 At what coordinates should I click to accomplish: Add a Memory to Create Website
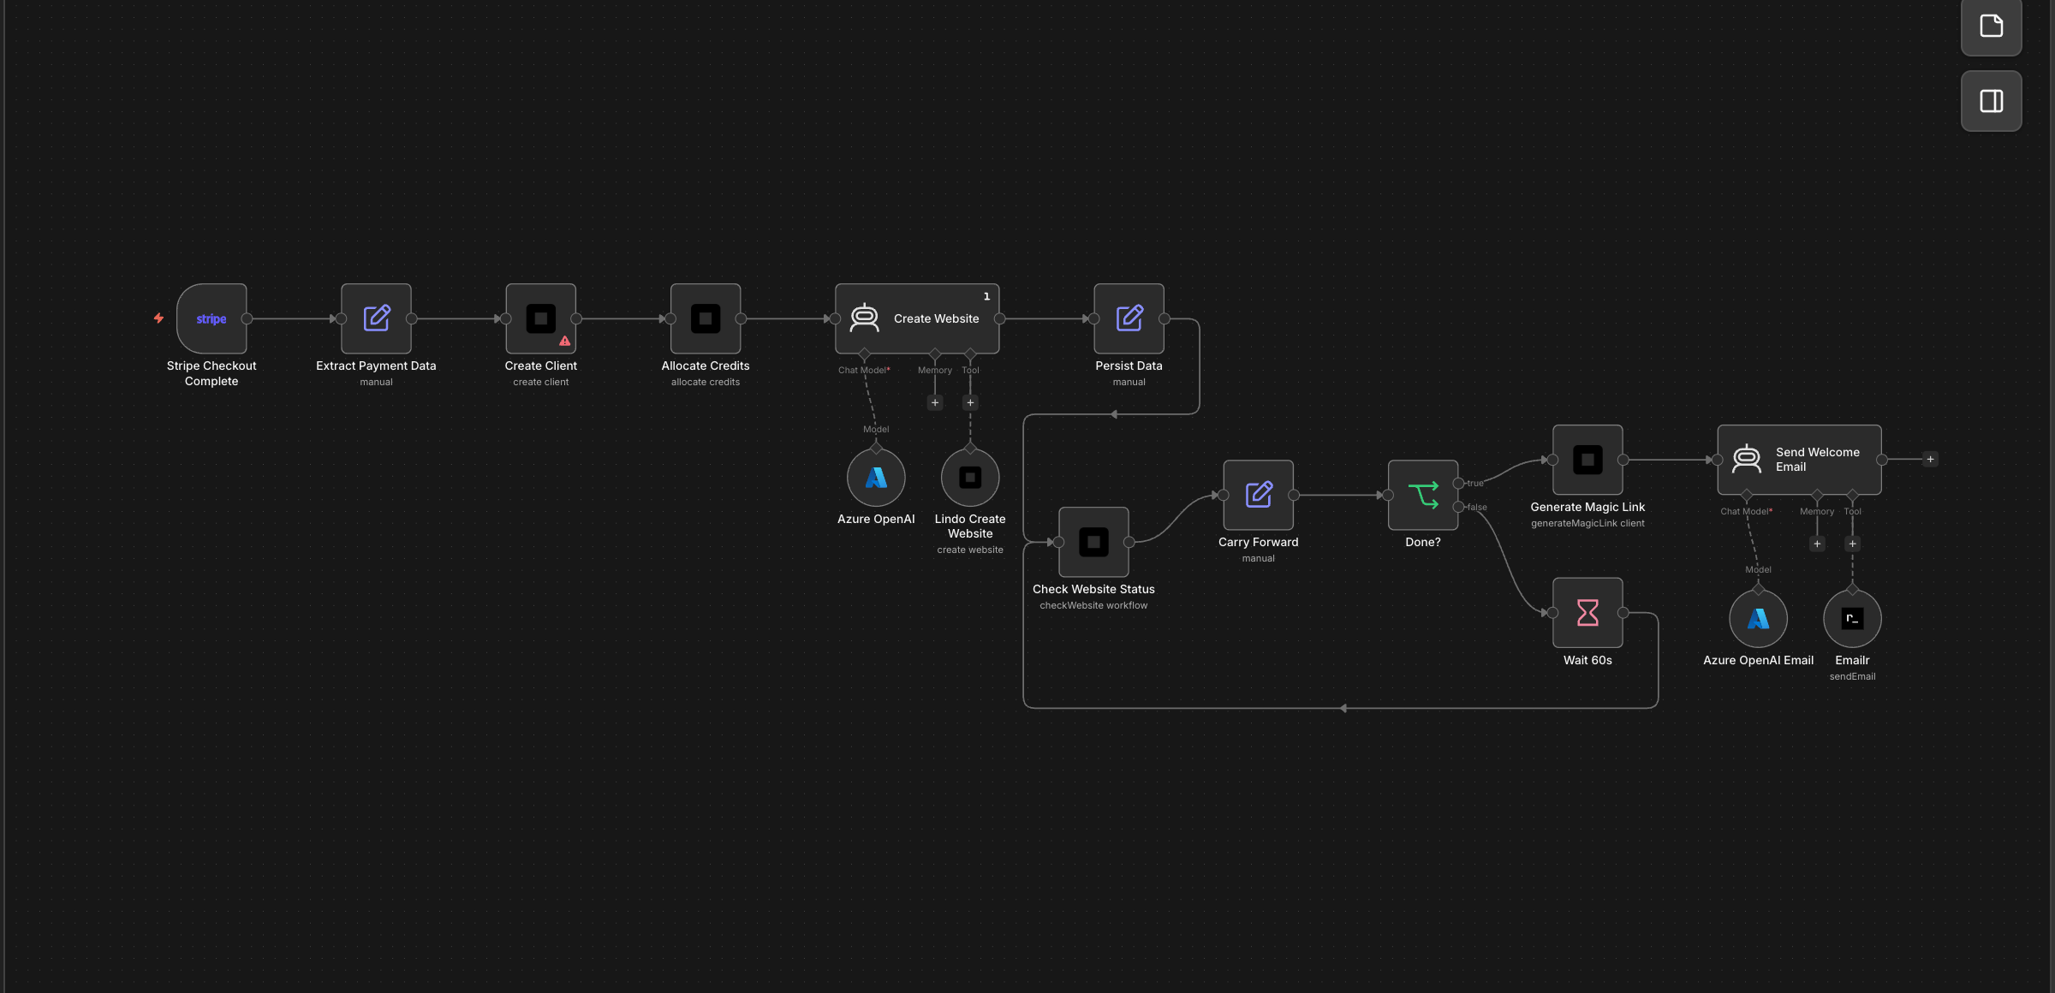coord(935,402)
